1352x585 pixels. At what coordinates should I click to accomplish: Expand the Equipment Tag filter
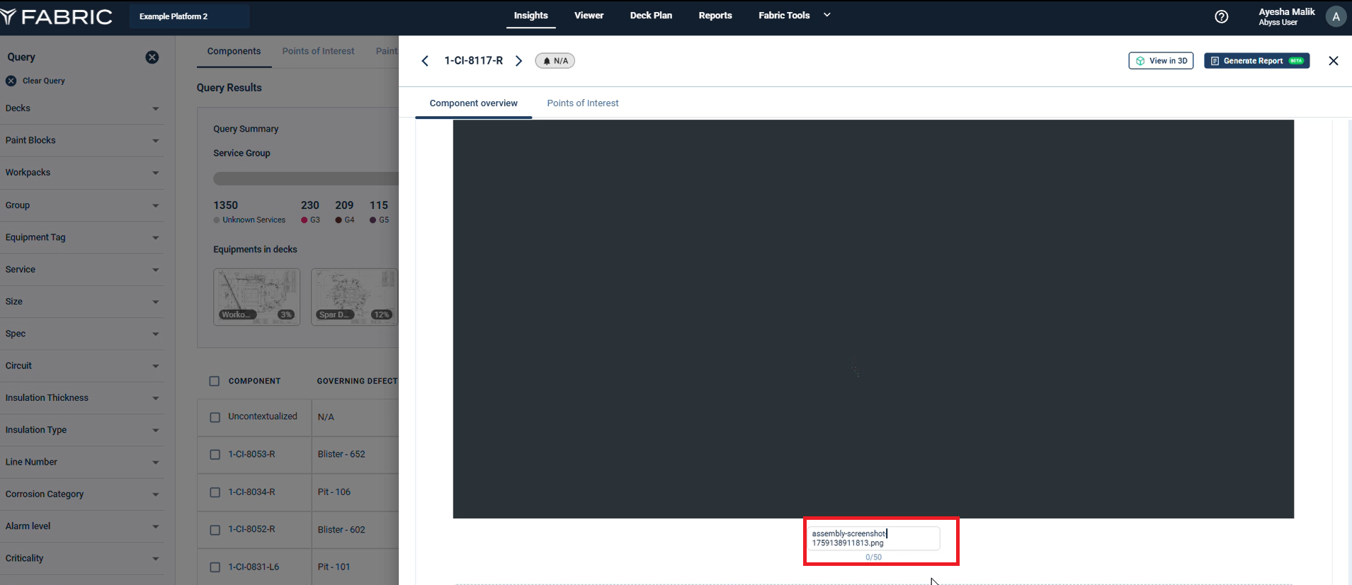click(x=82, y=237)
